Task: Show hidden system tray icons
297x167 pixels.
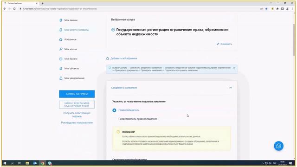Action: pyautogui.click(x=263, y=163)
